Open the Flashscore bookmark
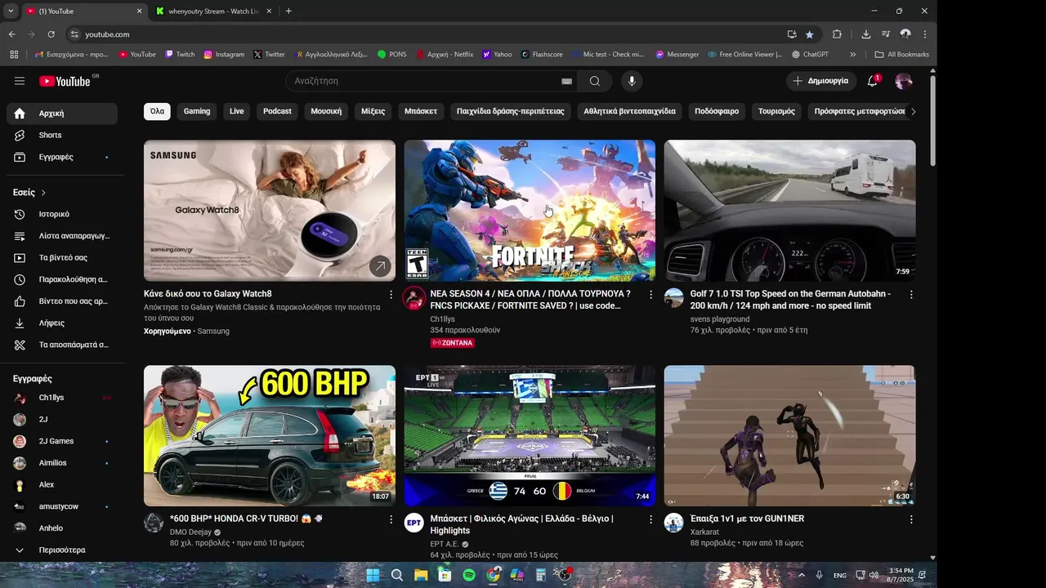This screenshot has height=588, width=1046. tap(541, 55)
